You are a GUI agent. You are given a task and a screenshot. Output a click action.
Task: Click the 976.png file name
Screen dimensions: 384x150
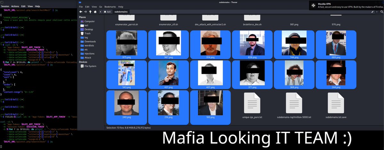[336, 25]
